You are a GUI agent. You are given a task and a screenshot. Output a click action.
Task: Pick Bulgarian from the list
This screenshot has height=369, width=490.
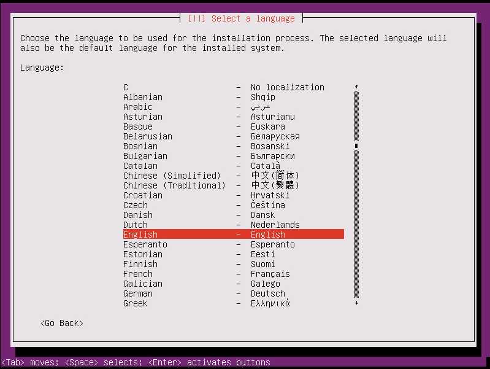pyautogui.click(x=234, y=156)
